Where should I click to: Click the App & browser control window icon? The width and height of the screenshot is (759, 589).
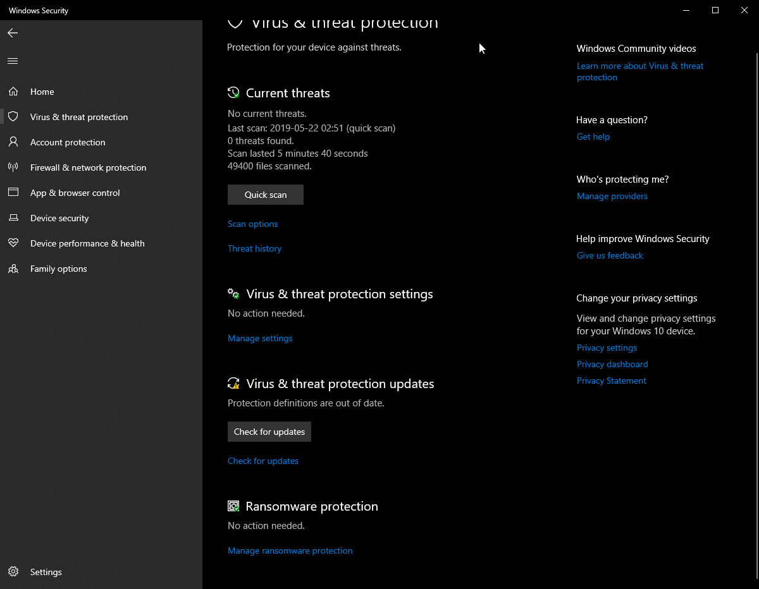(13, 193)
